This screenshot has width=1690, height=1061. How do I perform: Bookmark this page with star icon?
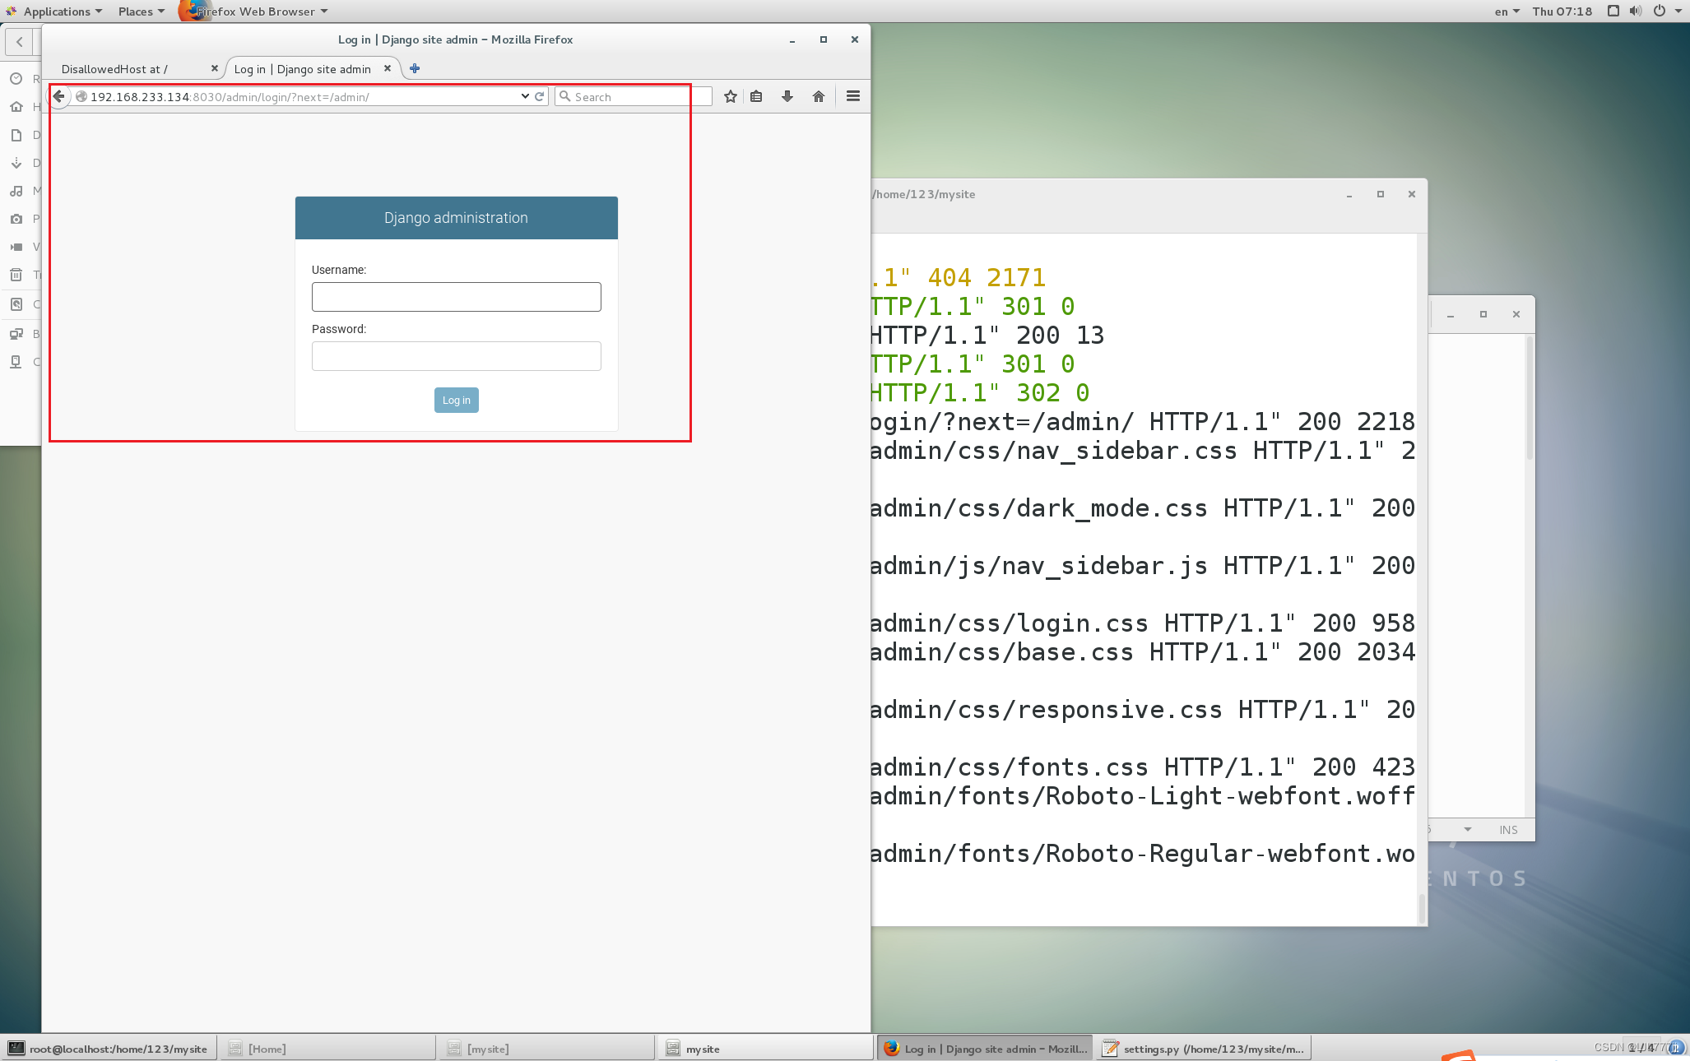730,96
